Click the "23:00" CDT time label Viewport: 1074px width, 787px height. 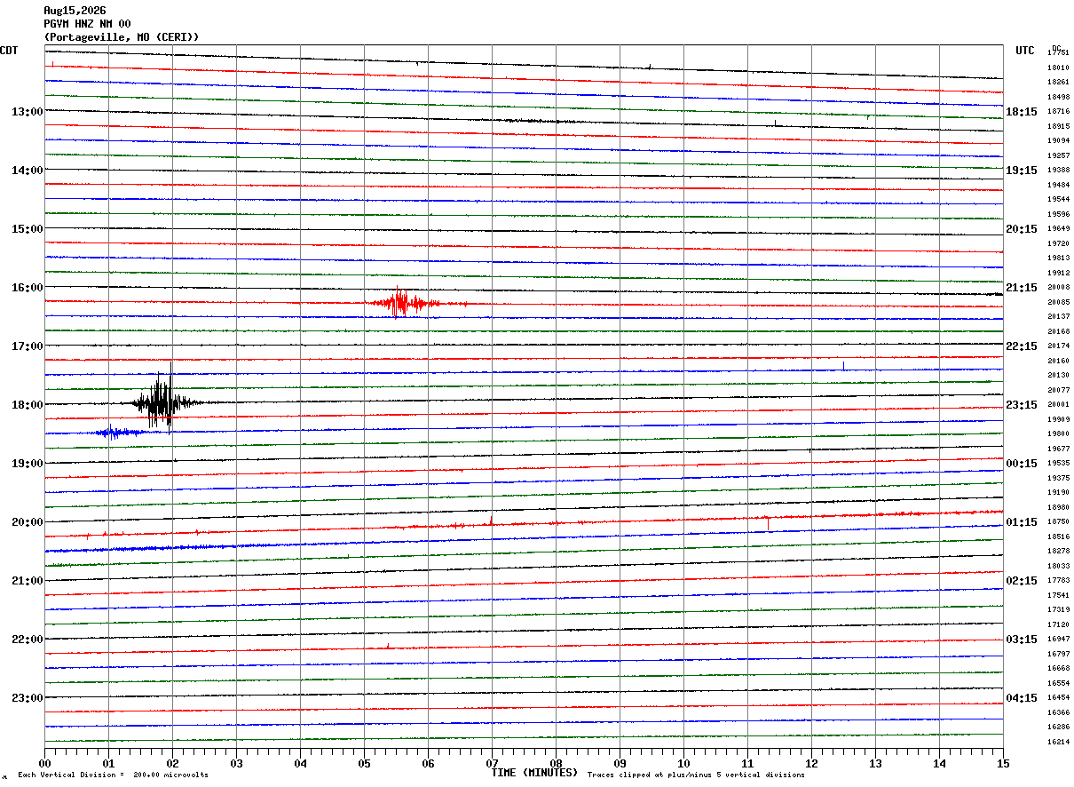(x=28, y=698)
